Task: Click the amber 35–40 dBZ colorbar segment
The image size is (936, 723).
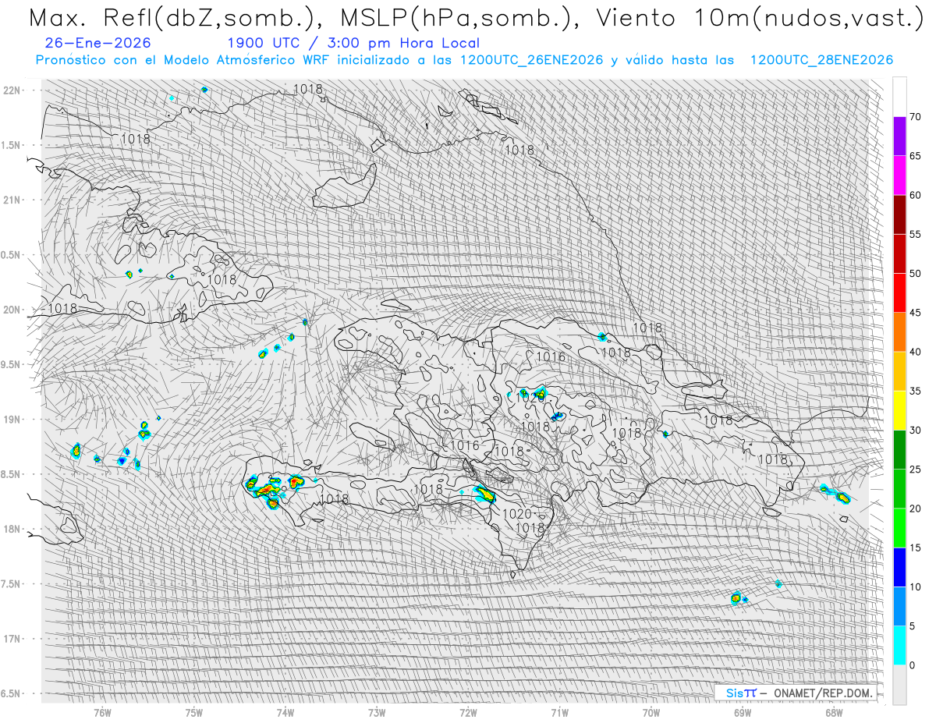Action: tap(899, 371)
